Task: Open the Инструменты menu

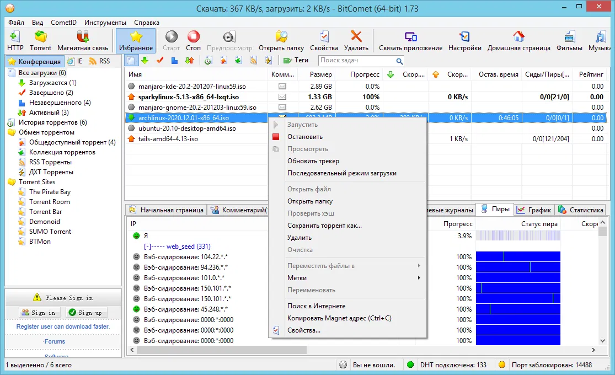Action: click(x=105, y=23)
